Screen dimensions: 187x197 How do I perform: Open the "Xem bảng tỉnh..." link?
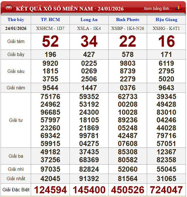[158, 8]
